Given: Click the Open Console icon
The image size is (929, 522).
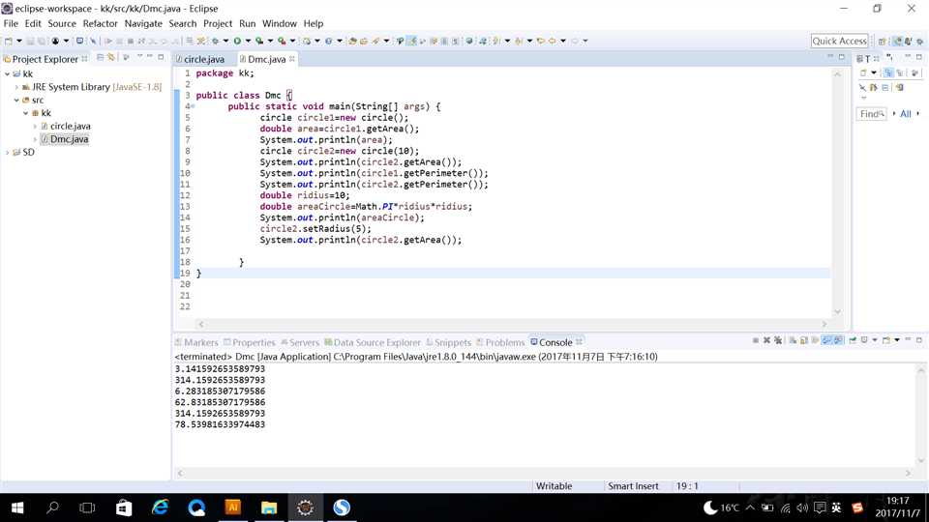Looking at the screenshot, I should [886, 340].
